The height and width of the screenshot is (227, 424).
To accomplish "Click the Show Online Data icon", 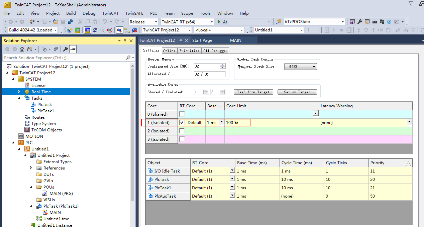I will (x=119, y=30).
